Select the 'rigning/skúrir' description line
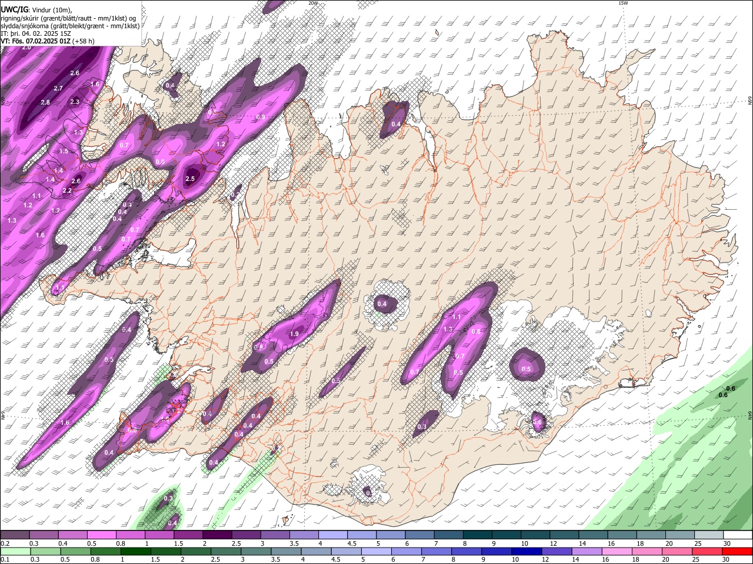 tap(69, 18)
